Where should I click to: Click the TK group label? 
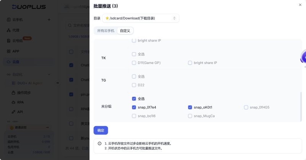tap(103, 58)
